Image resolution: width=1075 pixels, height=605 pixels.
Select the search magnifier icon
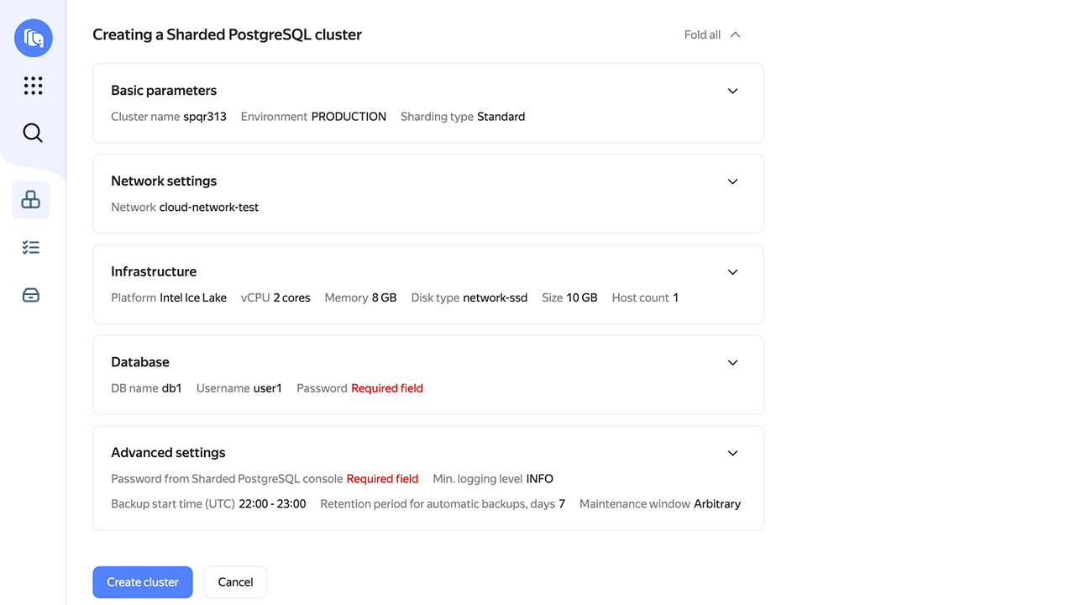point(33,132)
